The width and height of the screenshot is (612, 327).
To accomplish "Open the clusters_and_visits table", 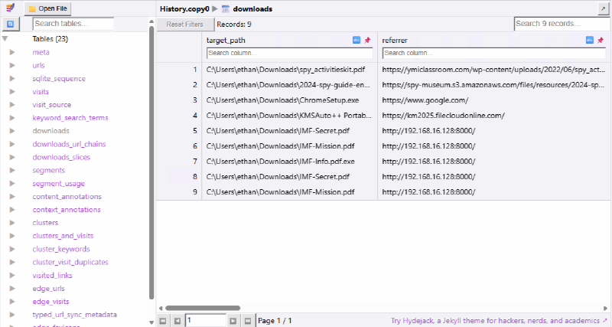I will [63, 236].
